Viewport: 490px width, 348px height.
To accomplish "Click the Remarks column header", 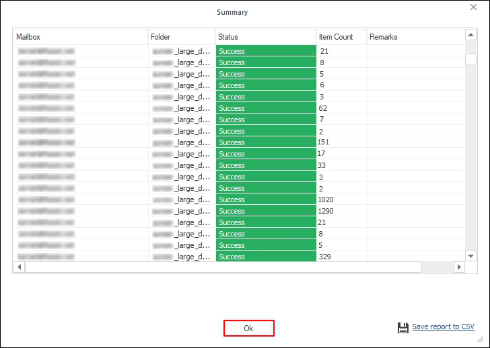I will pyautogui.click(x=415, y=37).
